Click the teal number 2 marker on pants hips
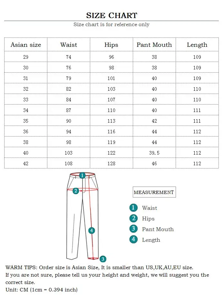Viewport: 223px width, 295px height. click(76, 191)
